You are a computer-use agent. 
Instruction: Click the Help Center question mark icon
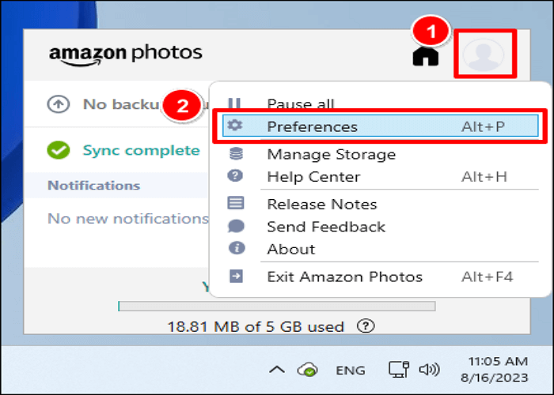(x=235, y=175)
